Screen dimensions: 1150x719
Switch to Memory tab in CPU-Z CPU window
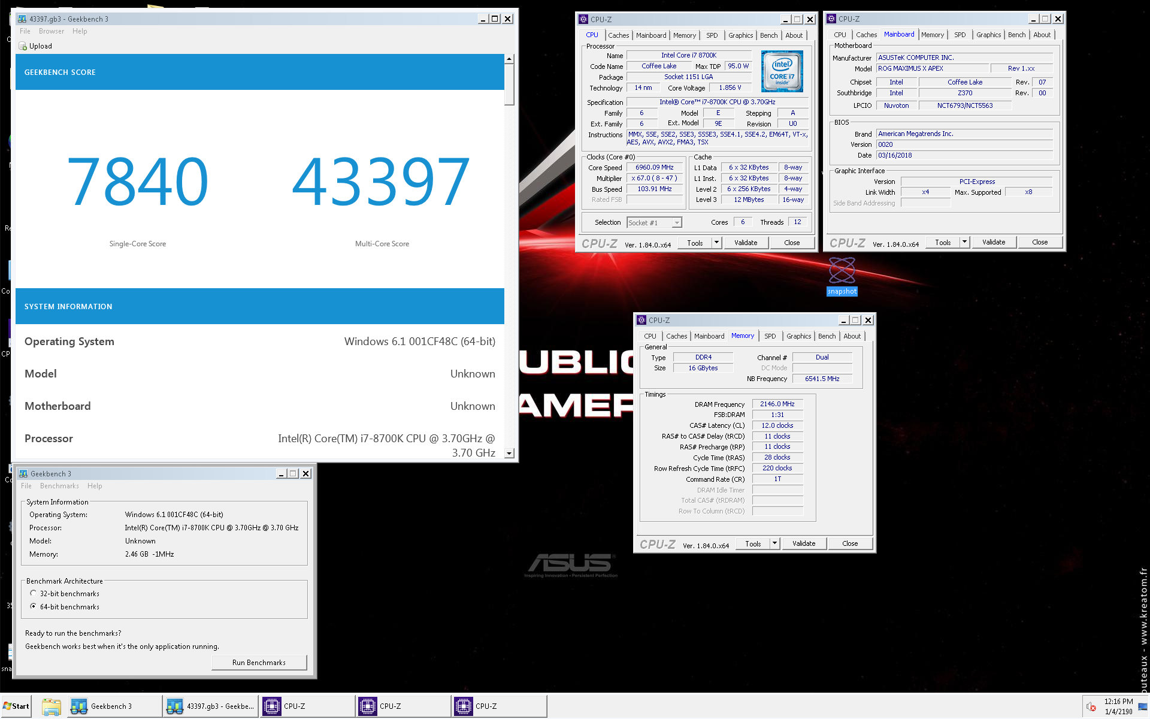point(684,35)
